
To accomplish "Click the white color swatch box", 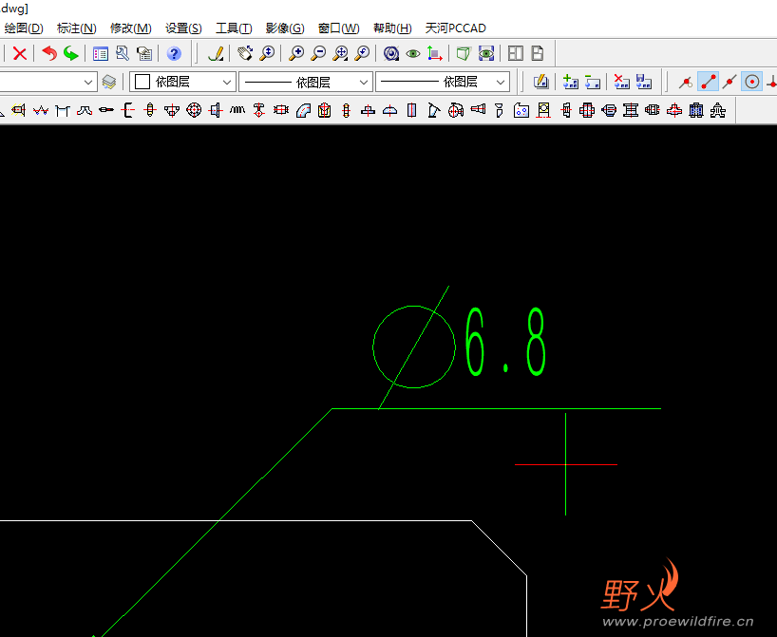I will click(142, 83).
